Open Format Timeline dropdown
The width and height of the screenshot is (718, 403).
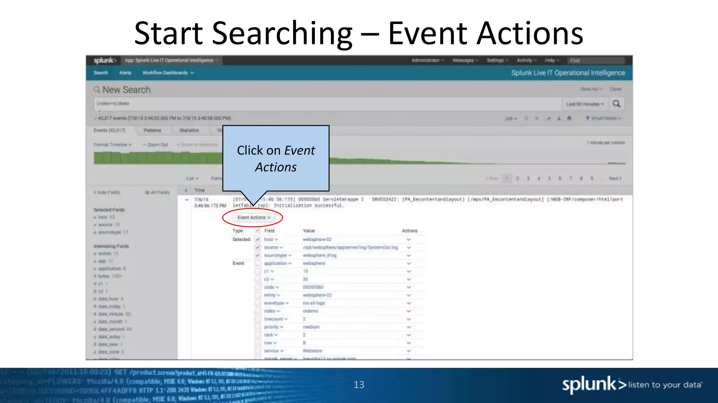pyautogui.click(x=113, y=145)
